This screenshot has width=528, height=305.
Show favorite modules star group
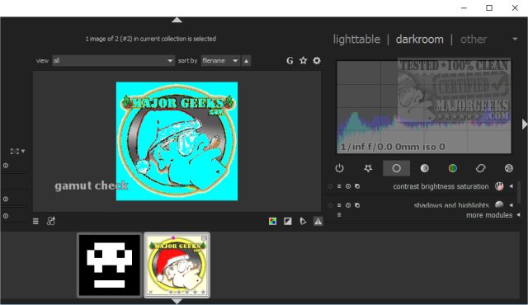pos(368,168)
